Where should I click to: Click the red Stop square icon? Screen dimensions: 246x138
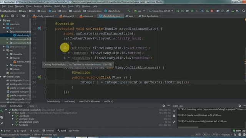[212, 11]
